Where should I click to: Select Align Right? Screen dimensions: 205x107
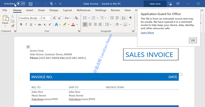coord(95,24)
